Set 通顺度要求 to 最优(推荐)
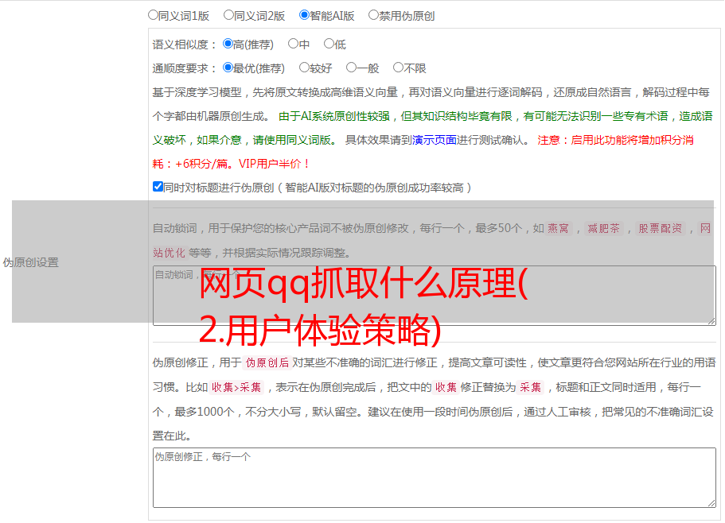 point(228,68)
